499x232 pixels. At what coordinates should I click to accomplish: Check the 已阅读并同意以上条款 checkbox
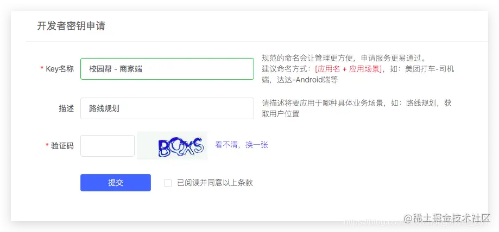168,183
